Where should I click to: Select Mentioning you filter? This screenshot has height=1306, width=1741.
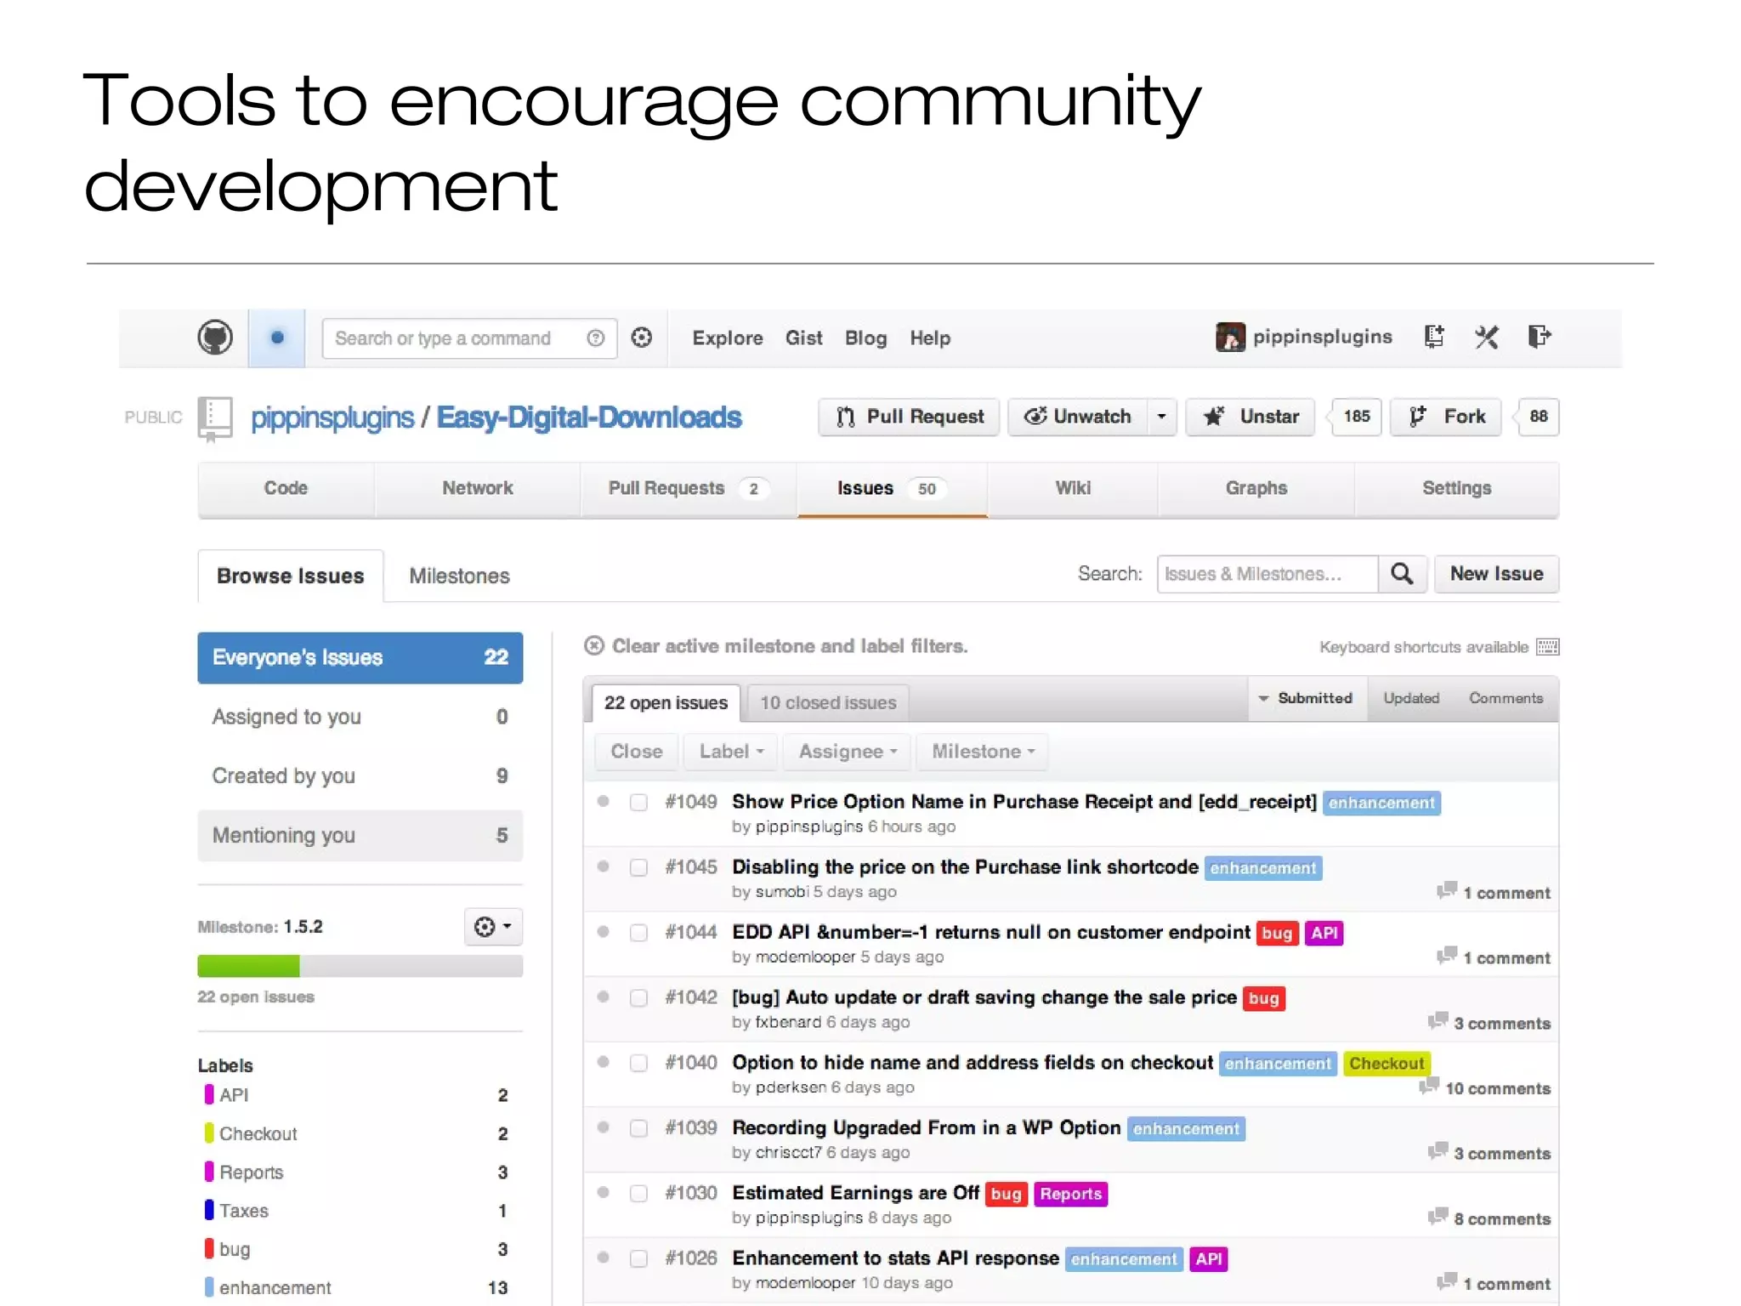(x=360, y=836)
